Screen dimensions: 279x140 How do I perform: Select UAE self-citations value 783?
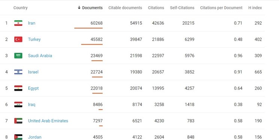coord(191,121)
